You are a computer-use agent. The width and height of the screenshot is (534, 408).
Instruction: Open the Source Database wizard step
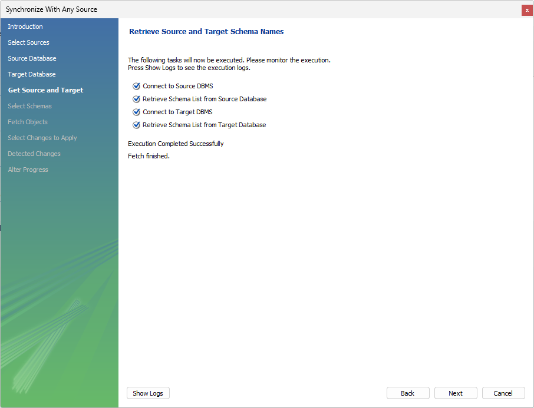32,58
